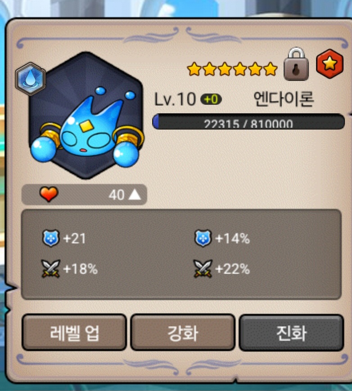Click the crossed swords icon beside +18%
Screen dimensions: 352x391
(51, 269)
